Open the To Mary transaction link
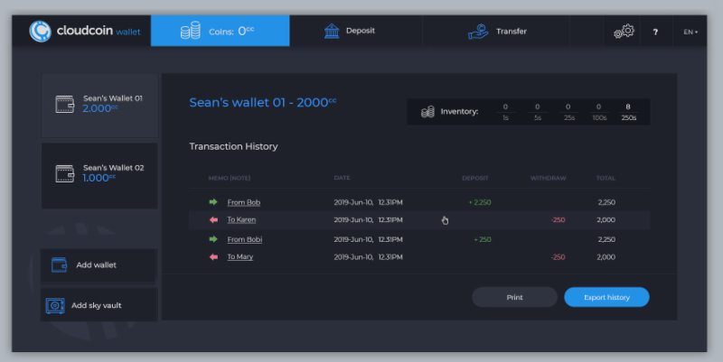Viewport: 723px width, 362px height. pyautogui.click(x=239, y=257)
